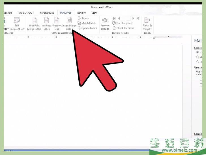The image size is (206, 155).
Task: Open the Review tab
Action: [x=81, y=13]
